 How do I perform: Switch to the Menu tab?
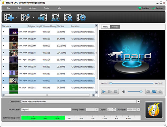pyautogui.click(x=106, y=27)
